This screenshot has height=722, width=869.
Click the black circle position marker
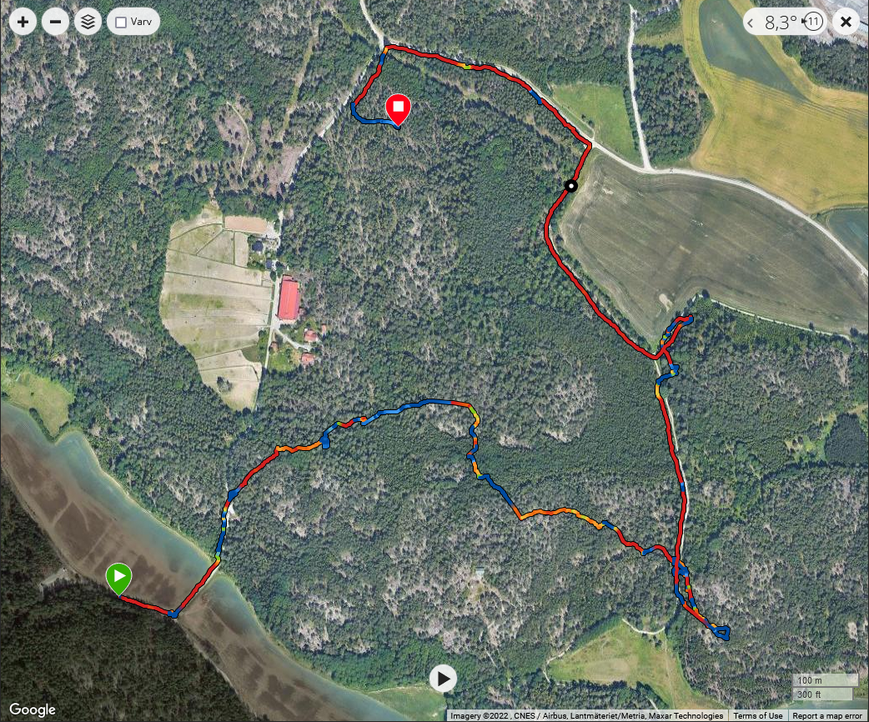pos(570,186)
